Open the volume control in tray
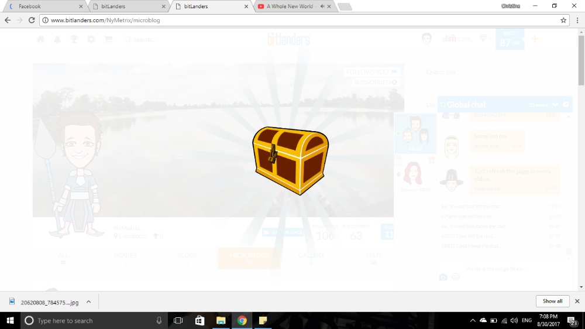The image size is (585, 329). [x=514, y=320]
